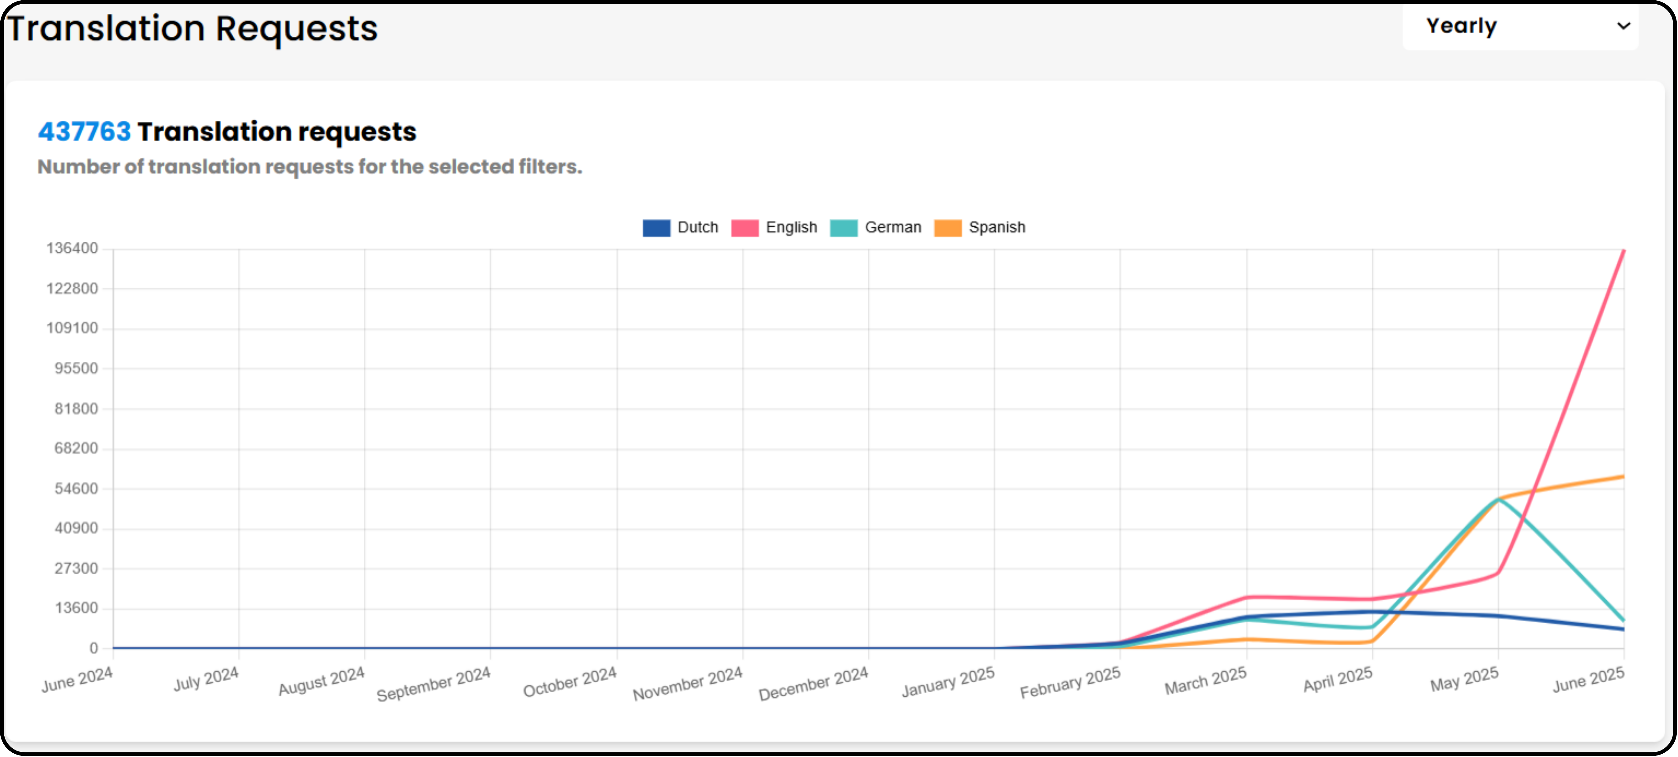Image resolution: width=1678 pixels, height=757 pixels.
Task: Click the September 2024 x-axis label
Action: pos(433,685)
